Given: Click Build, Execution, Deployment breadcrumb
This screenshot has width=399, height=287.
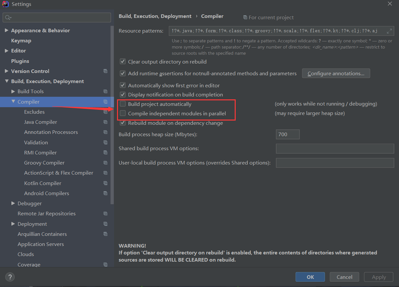Looking at the screenshot, I should [155, 16].
